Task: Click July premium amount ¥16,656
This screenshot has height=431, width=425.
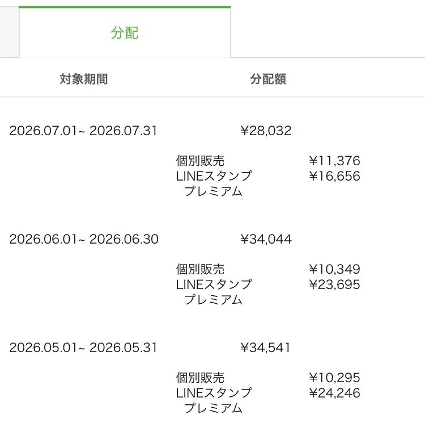Action: [x=334, y=176]
